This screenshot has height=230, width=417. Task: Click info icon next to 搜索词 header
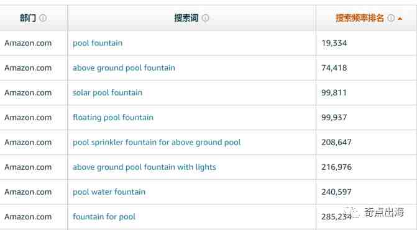pos(205,18)
